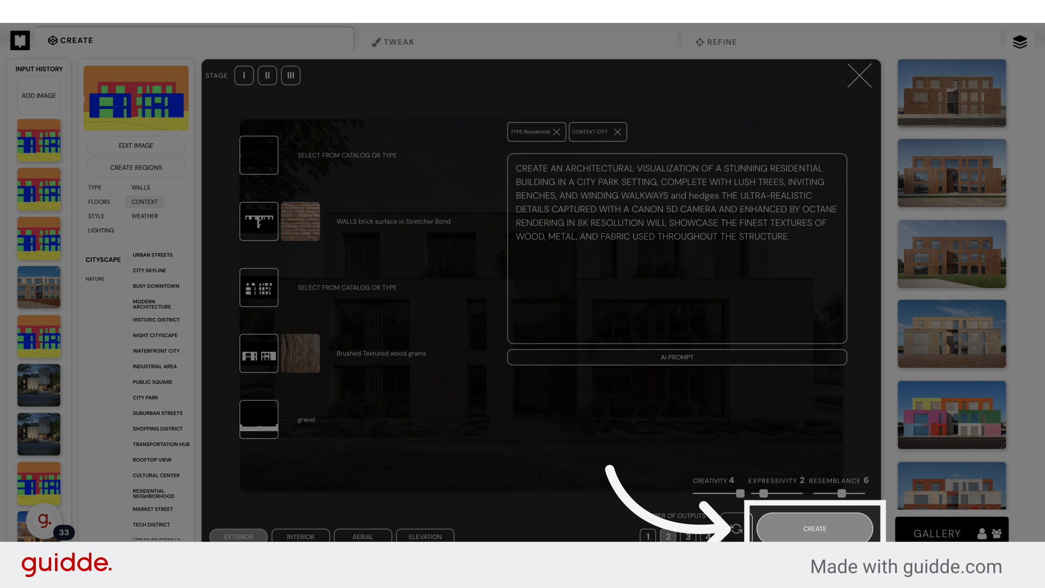Click the app logo icon at top left
Screen dimensions: 1045x588
point(20,40)
